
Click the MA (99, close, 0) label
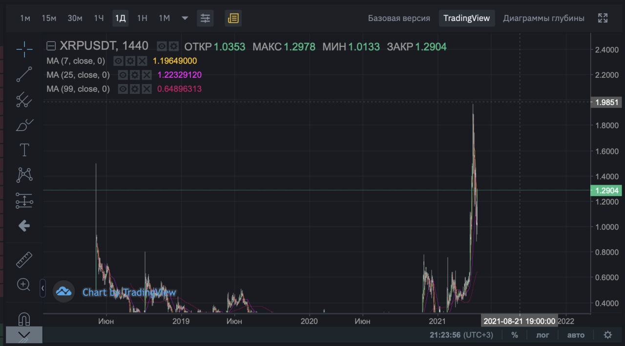[x=78, y=89]
